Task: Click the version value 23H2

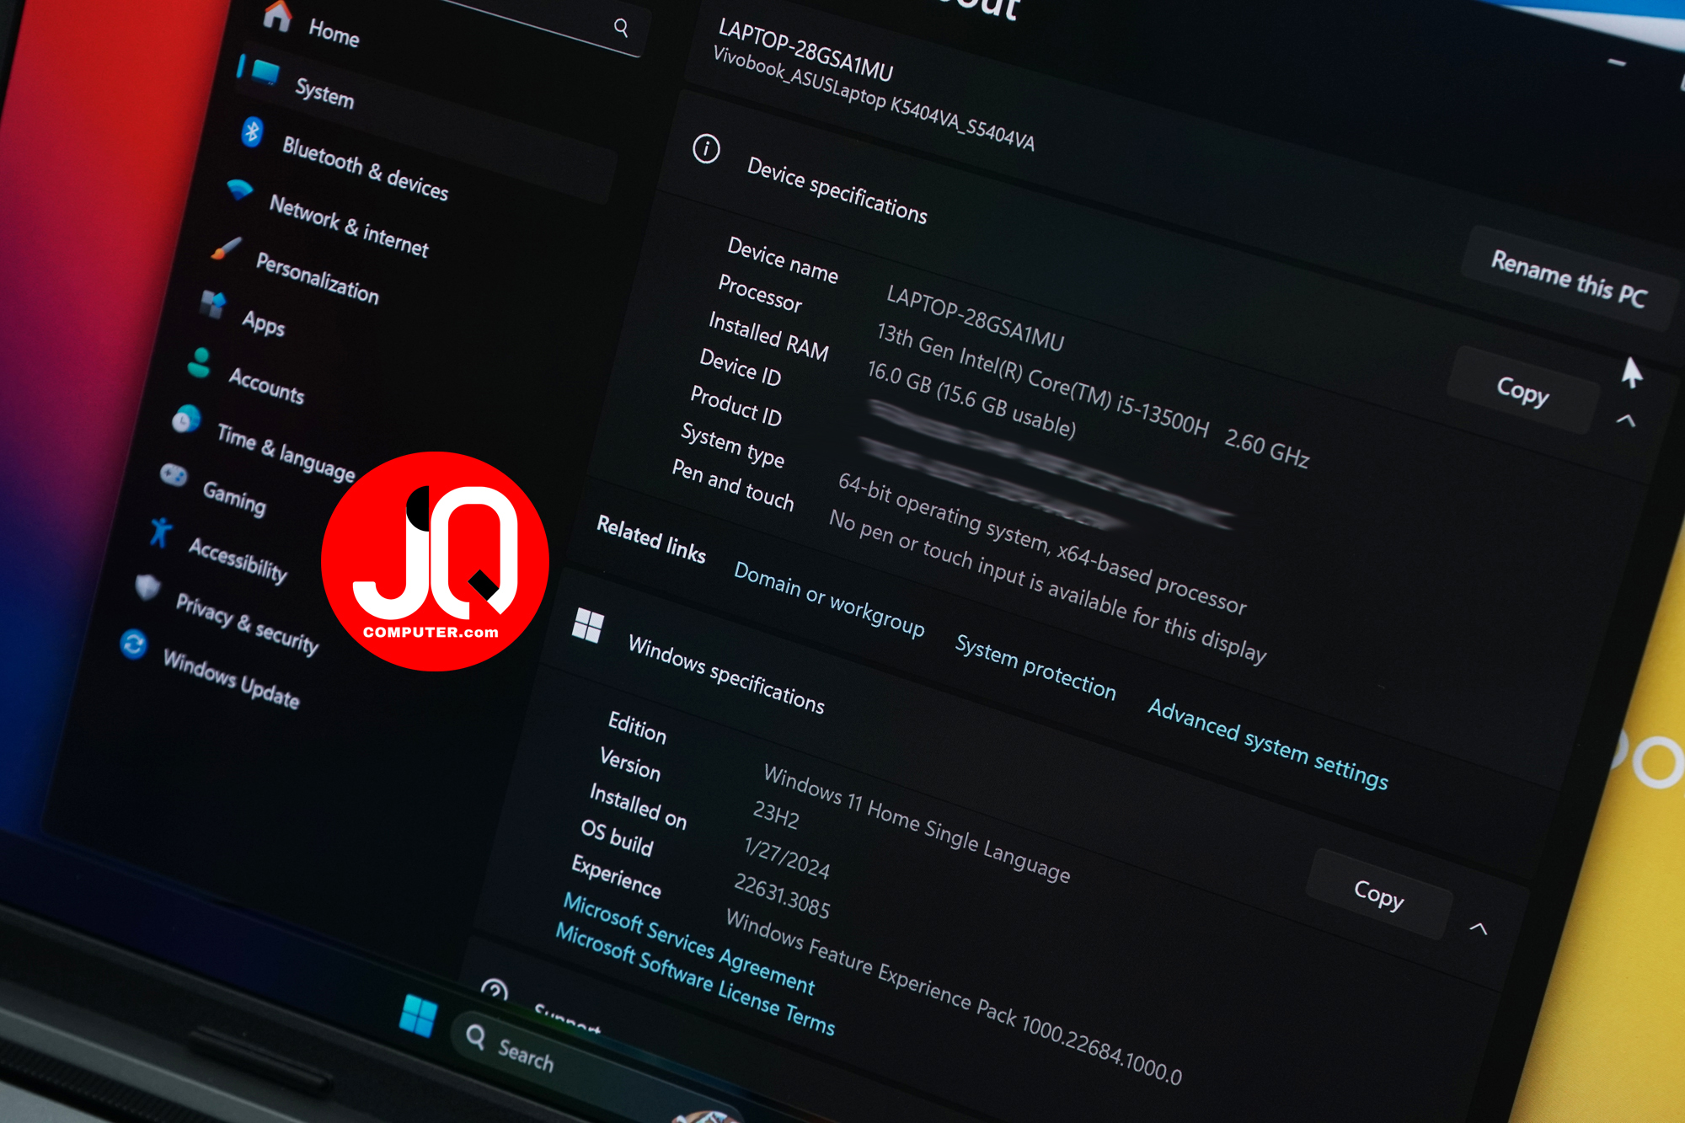Action: click(776, 815)
